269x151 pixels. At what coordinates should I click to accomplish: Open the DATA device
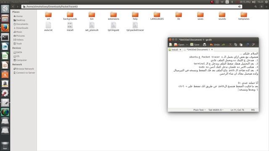tap(18, 52)
